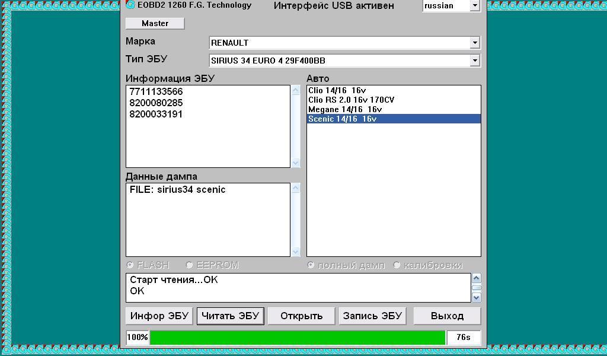This screenshot has width=607, height=356.
Task: Select Clio 14/16 16v in Авто list
Action: point(394,90)
